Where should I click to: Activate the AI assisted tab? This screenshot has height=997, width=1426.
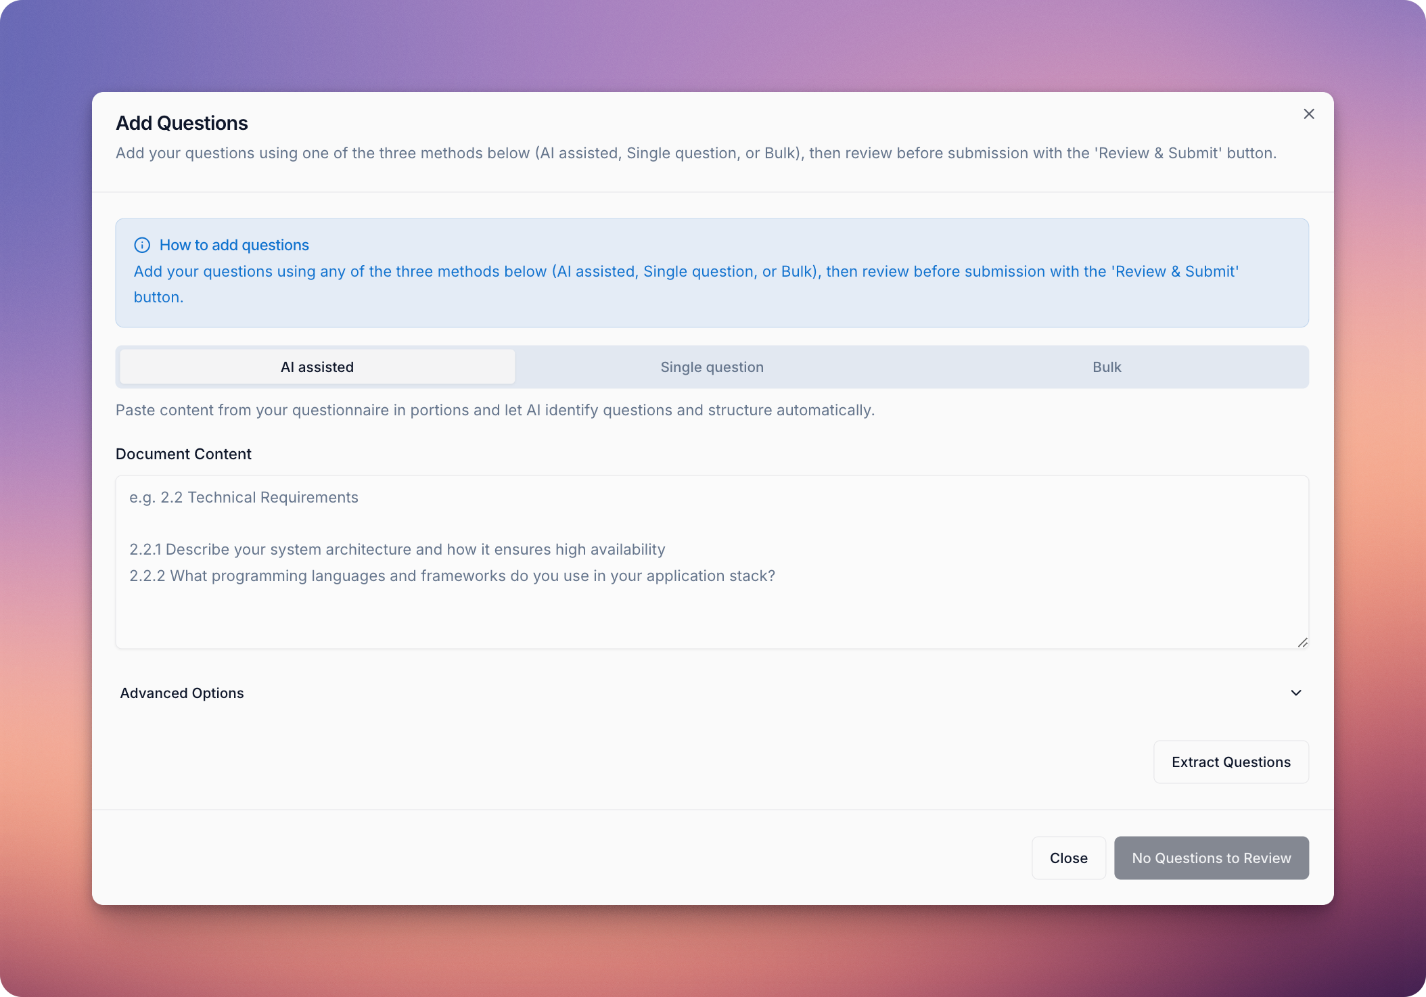pos(316,367)
